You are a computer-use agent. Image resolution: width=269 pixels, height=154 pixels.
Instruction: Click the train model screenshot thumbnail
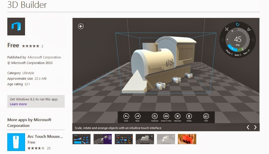[x=145, y=139]
